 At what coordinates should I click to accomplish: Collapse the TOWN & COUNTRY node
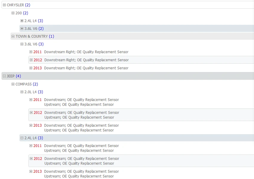pyautogui.click(x=13, y=36)
